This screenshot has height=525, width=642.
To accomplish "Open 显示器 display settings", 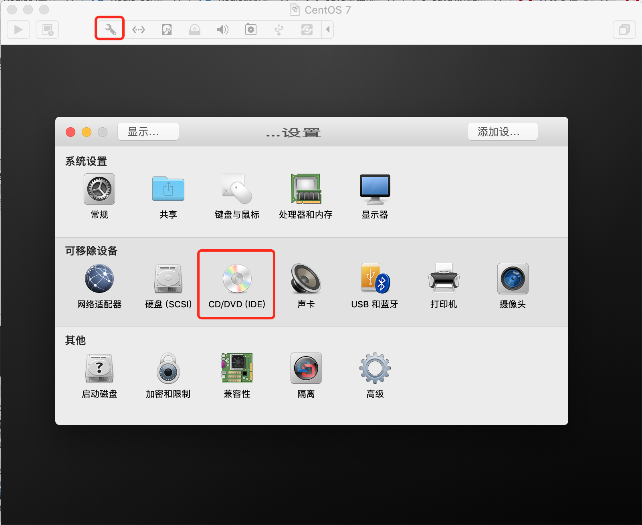I will (375, 196).
